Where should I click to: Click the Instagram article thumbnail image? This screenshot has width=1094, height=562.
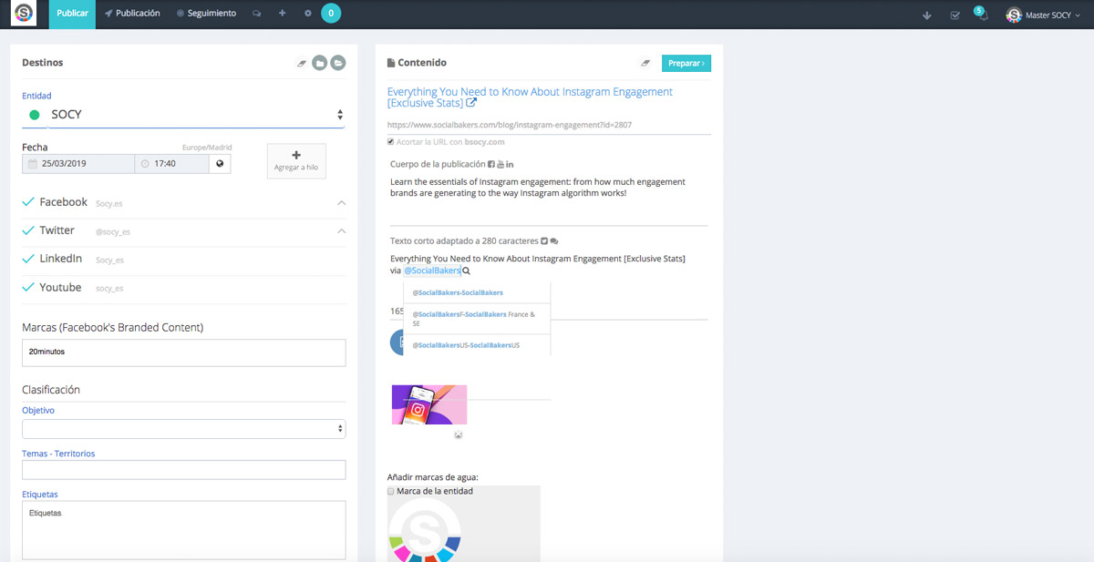pos(429,404)
